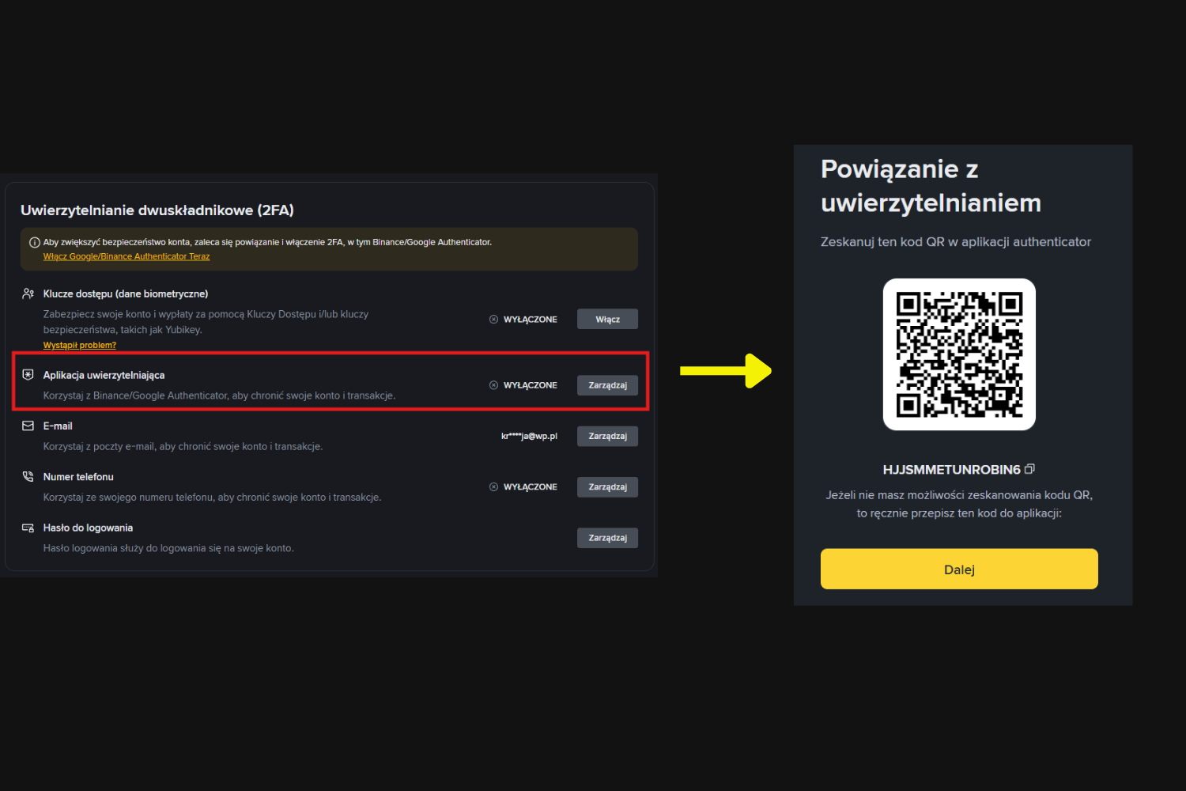Click the authenticator app shield icon

[x=28, y=375]
